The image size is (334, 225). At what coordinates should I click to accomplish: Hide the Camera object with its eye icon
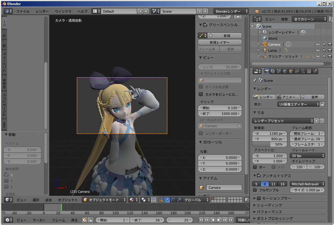tap(318, 45)
